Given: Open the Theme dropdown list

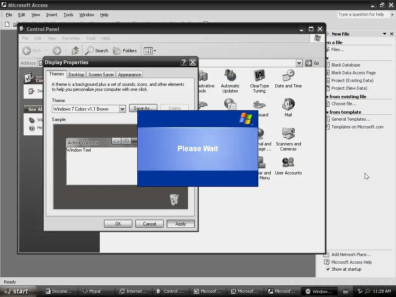Looking at the screenshot, I should 122,109.
